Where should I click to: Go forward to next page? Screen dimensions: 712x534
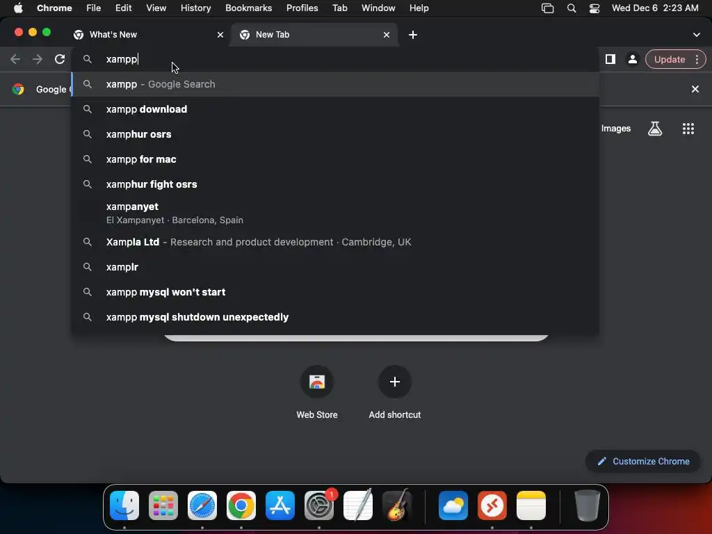tap(38, 59)
